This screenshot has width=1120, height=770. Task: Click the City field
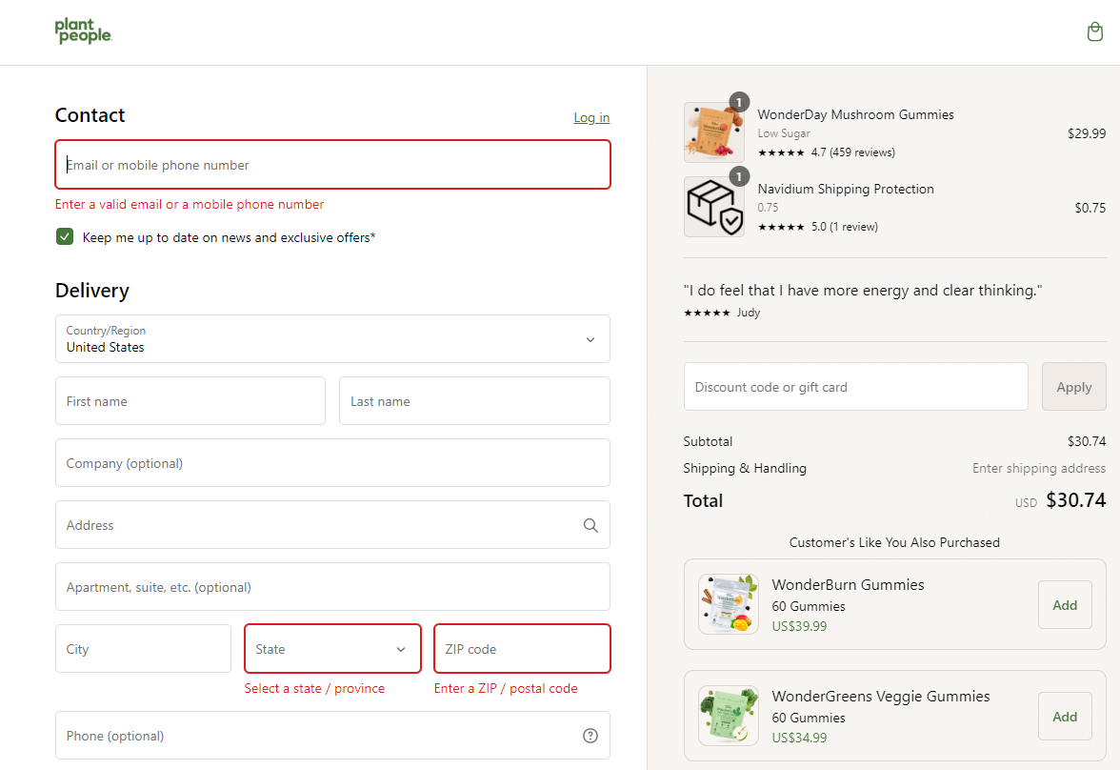143,648
